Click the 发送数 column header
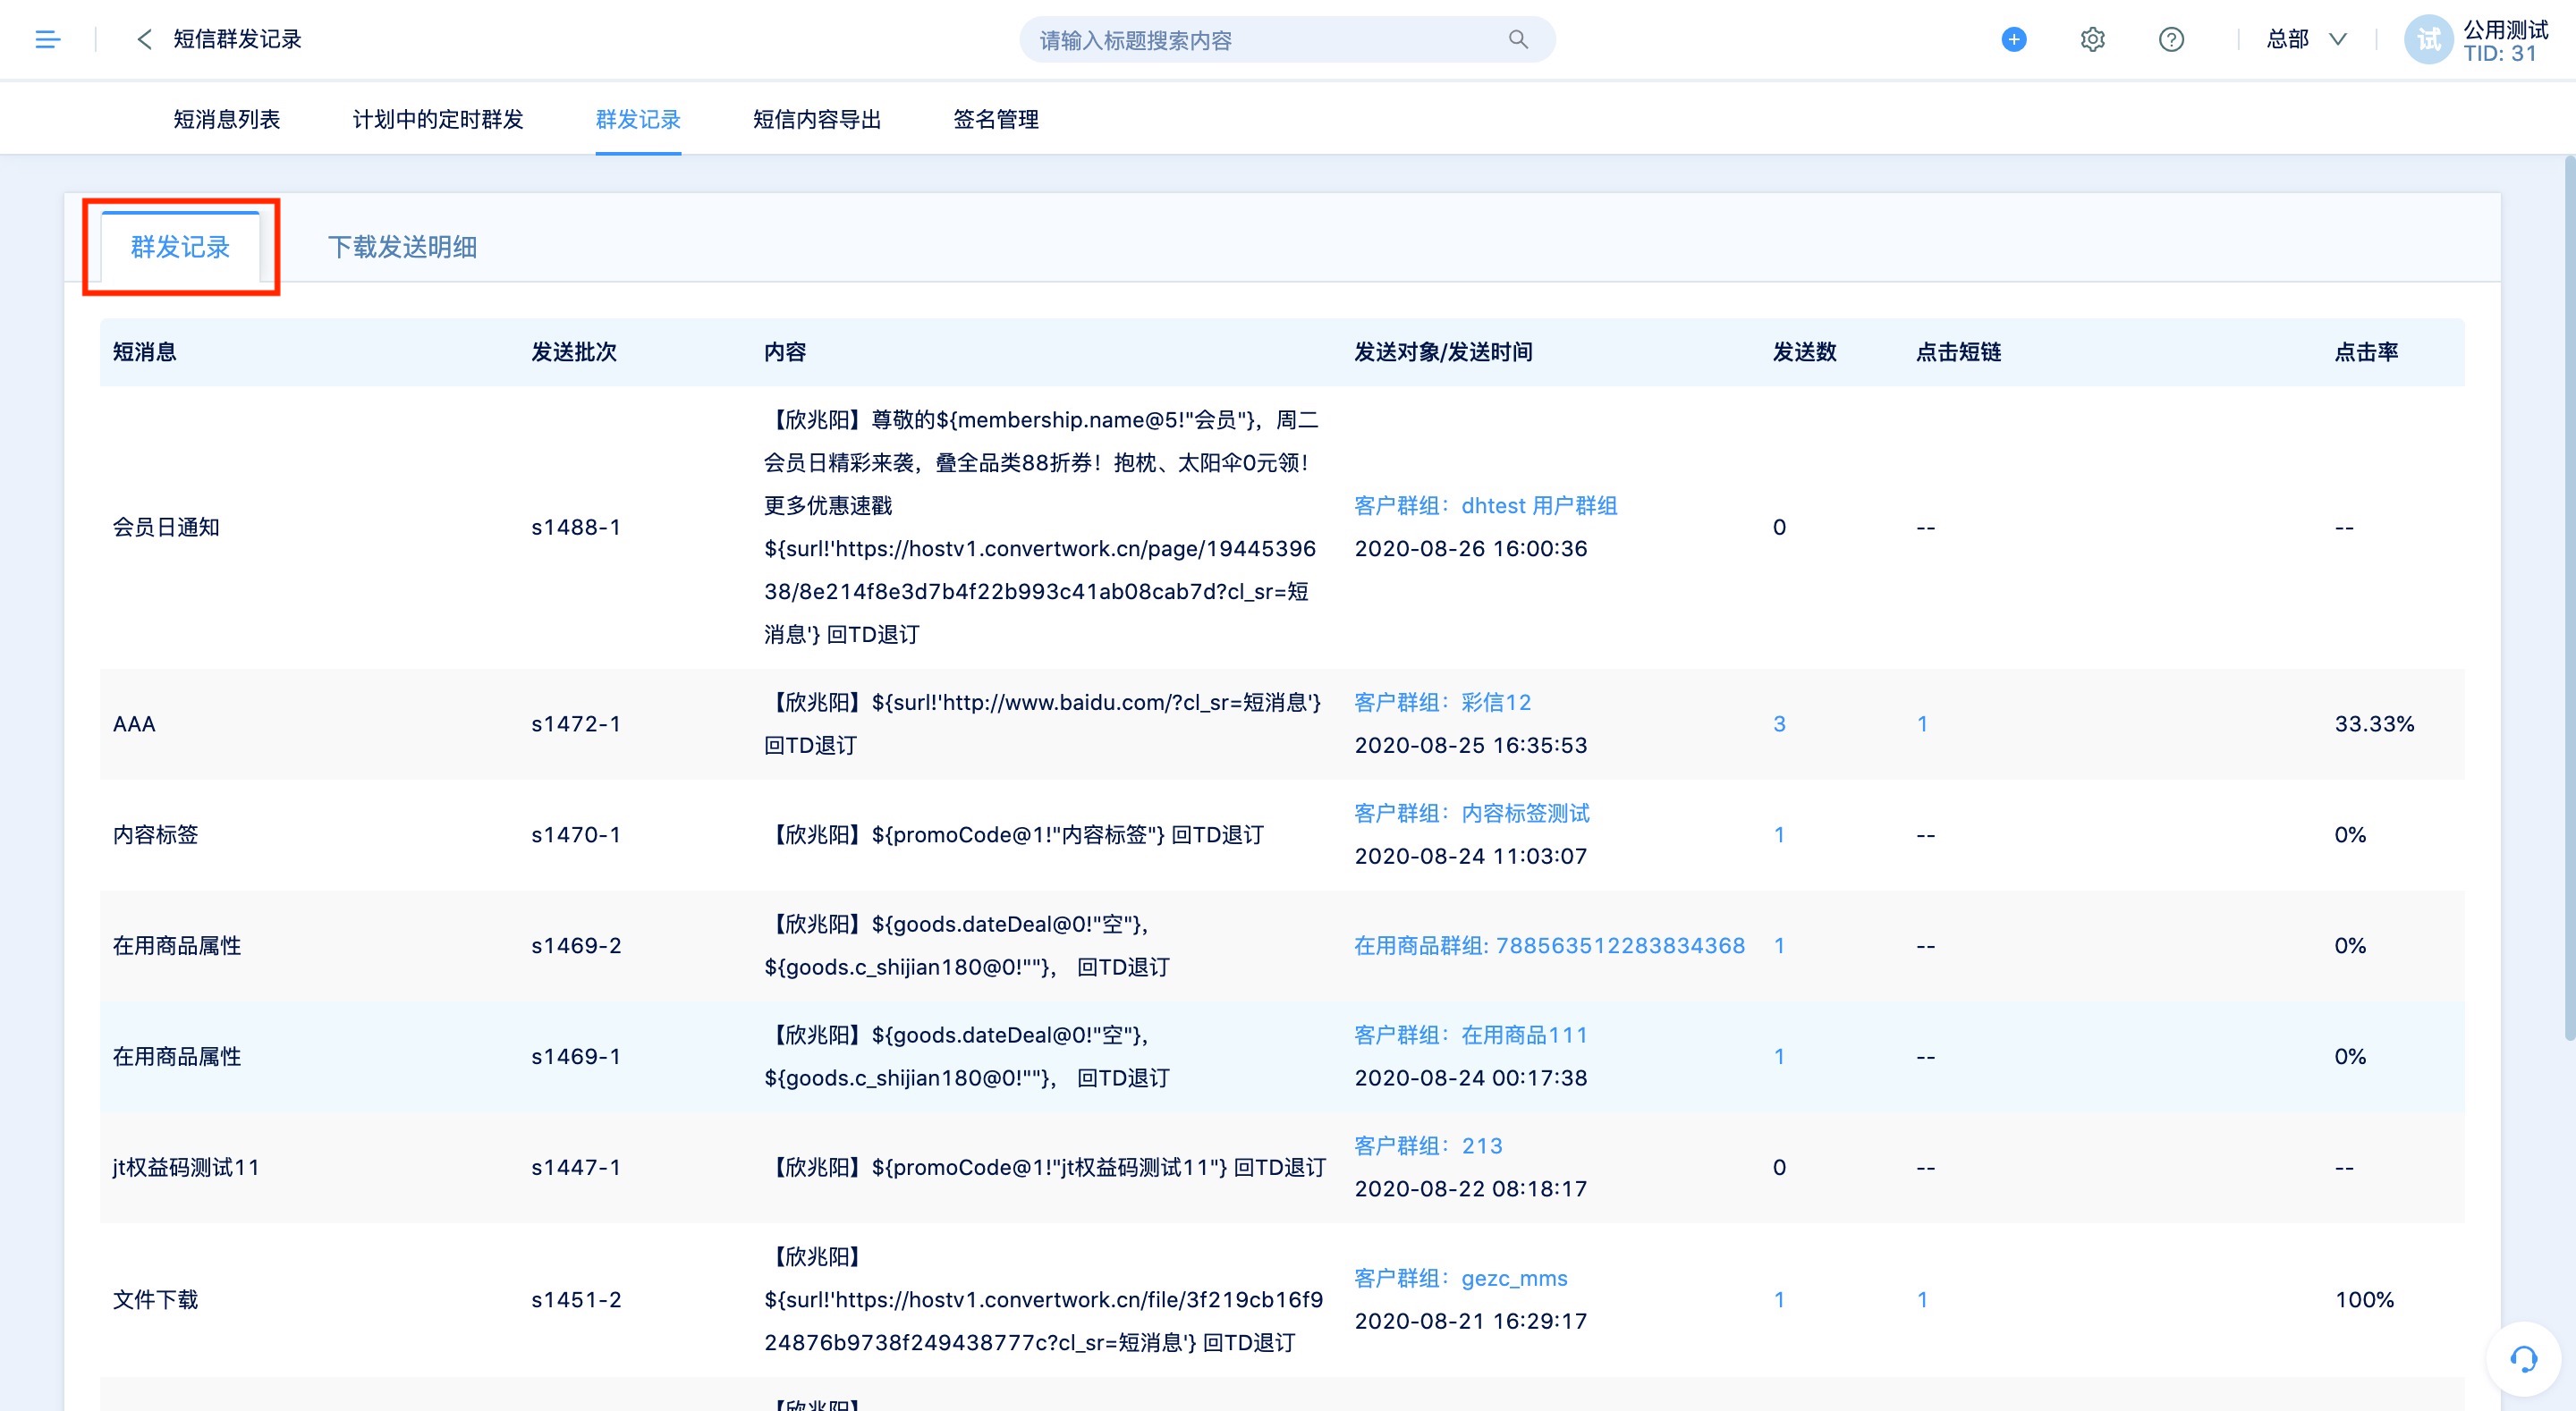Viewport: 2576px width, 1411px height. tap(1804, 352)
